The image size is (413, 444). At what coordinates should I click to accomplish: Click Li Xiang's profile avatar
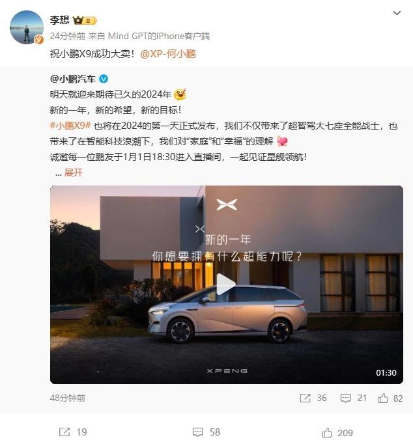click(27, 27)
